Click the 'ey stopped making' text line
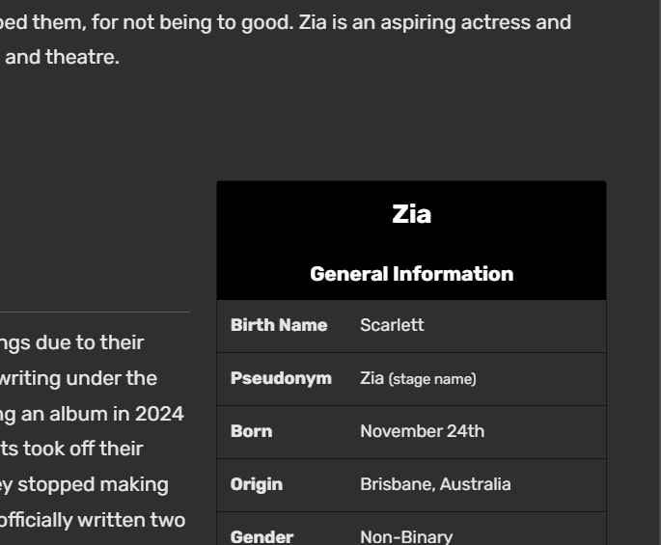 85,450
